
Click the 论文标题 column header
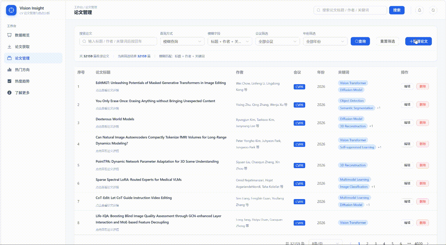pyautogui.click(x=103, y=72)
